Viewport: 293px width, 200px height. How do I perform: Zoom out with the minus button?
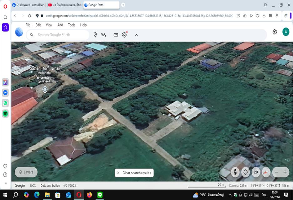276,172
